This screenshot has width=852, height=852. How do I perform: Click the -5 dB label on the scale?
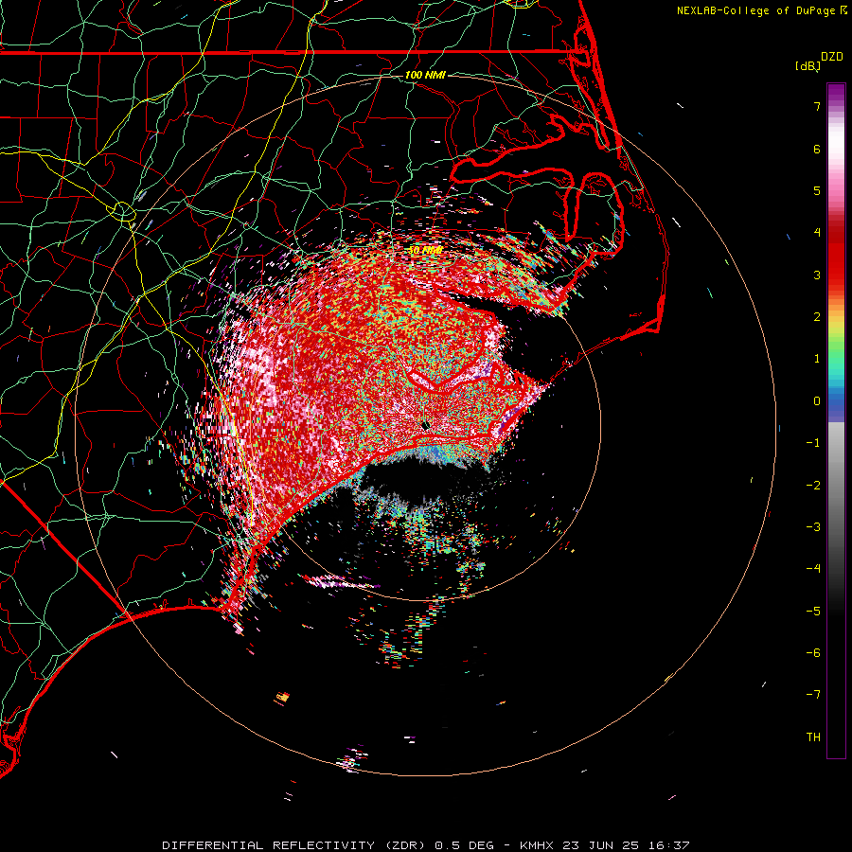(x=813, y=612)
